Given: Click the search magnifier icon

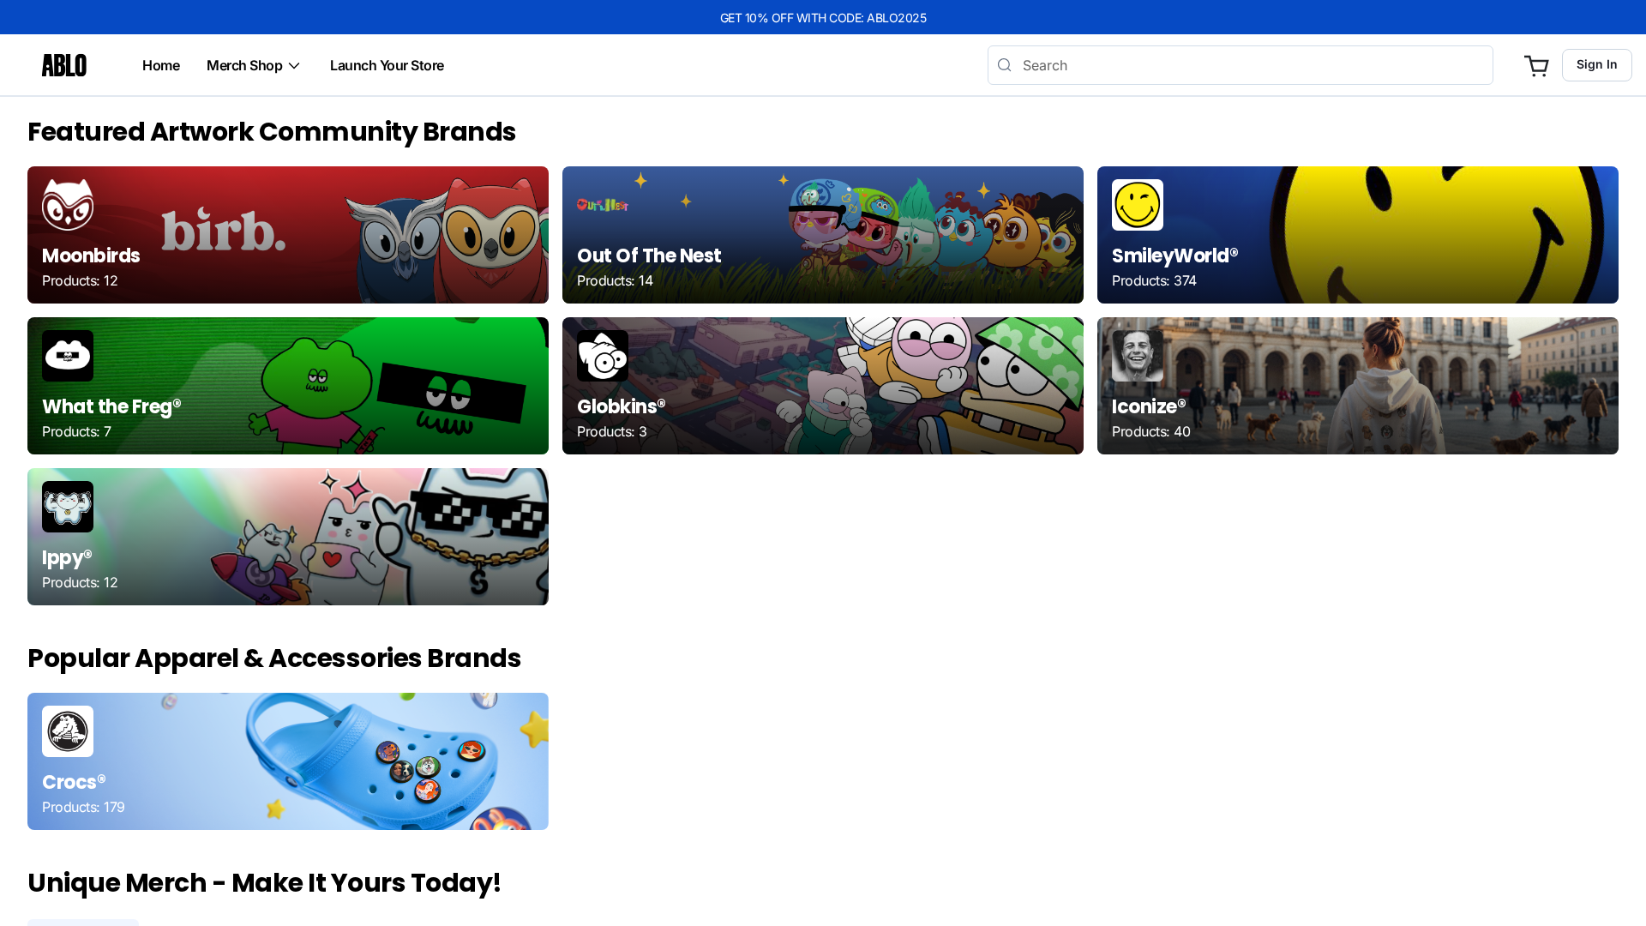Looking at the screenshot, I should tap(1005, 65).
